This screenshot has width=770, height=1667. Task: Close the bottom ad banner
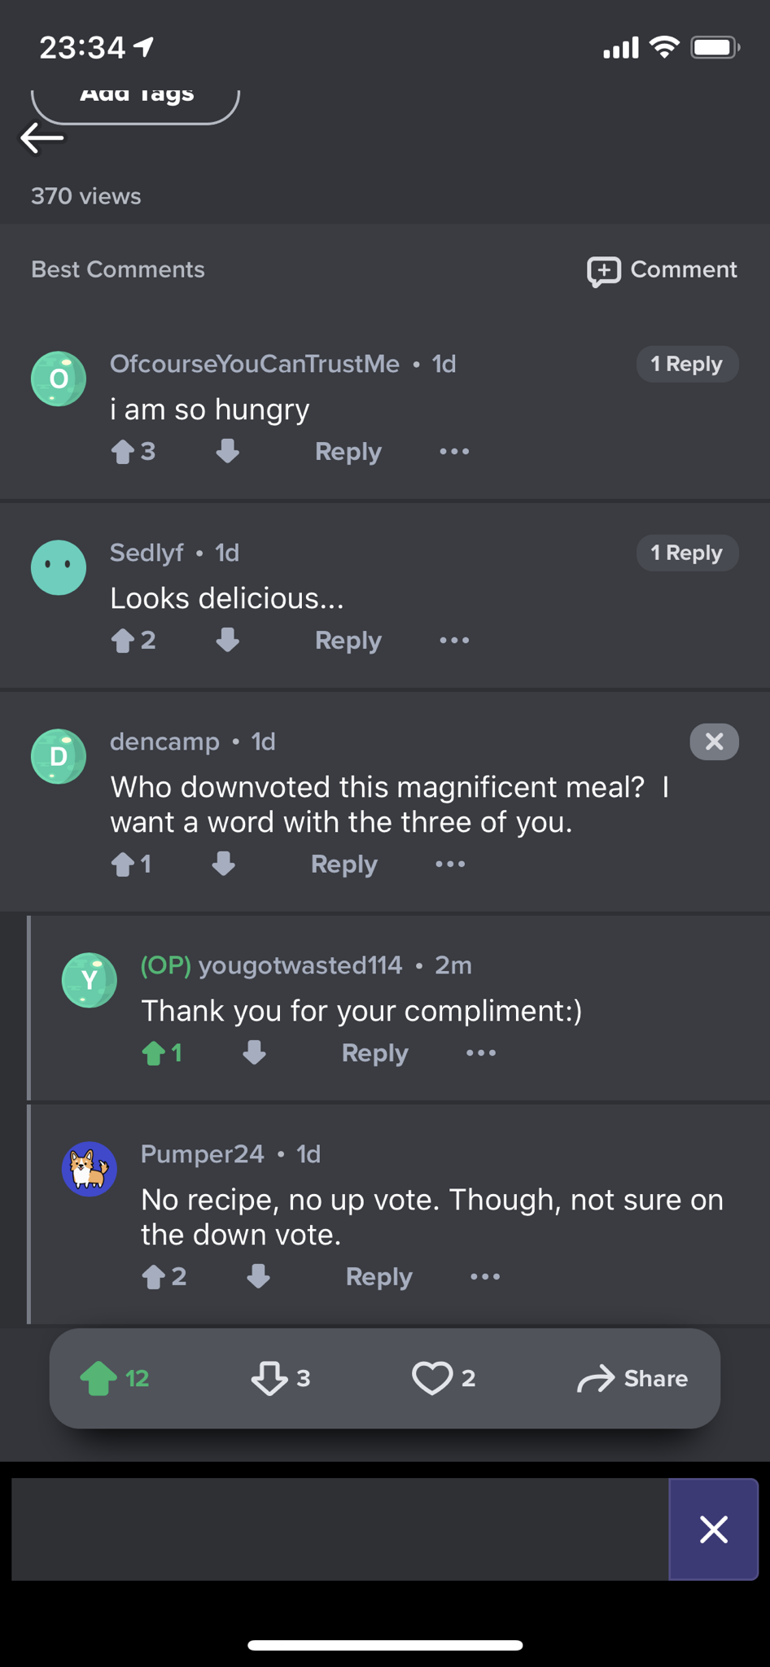coord(714,1529)
